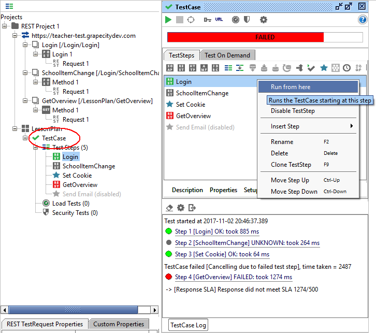Viewport: 376px width, 333px height.
Task: Open TestCase options gear icon
Action: coord(264,20)
